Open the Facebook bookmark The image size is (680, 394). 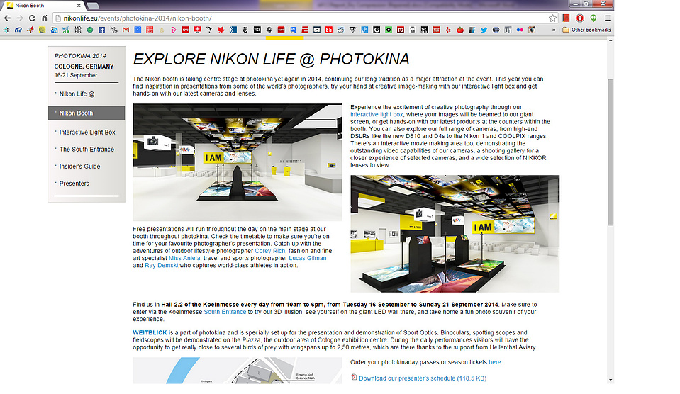102,30
